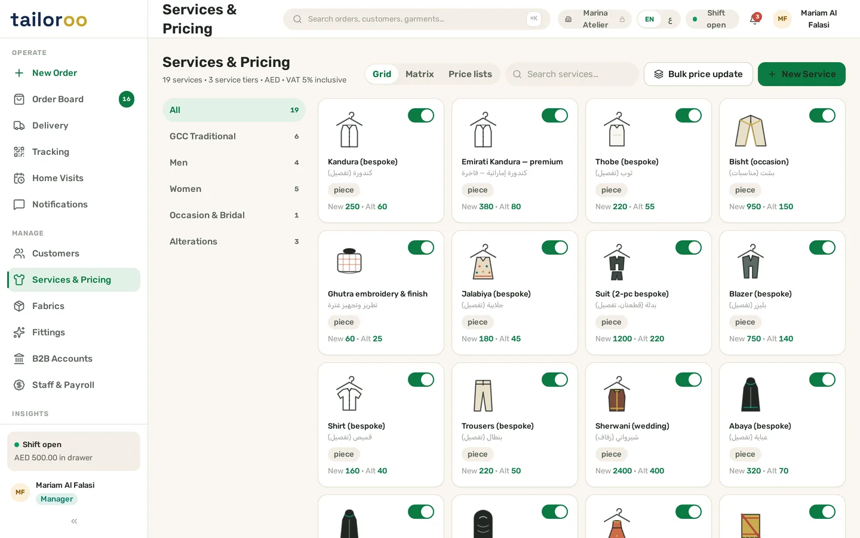This screenshot has width=860, height=538.
Task: Click the Bisht (occasion) cloak icon
Action: pyautogui.click(x=751, y=130)
